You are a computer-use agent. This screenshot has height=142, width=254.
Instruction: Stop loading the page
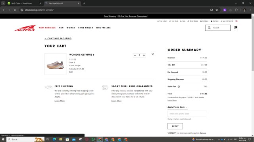(15, 10)
